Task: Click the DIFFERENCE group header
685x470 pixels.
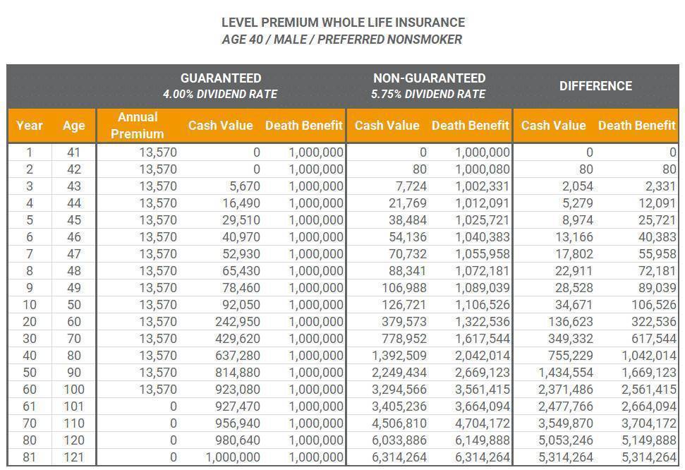Action: [x=596, y=86]
